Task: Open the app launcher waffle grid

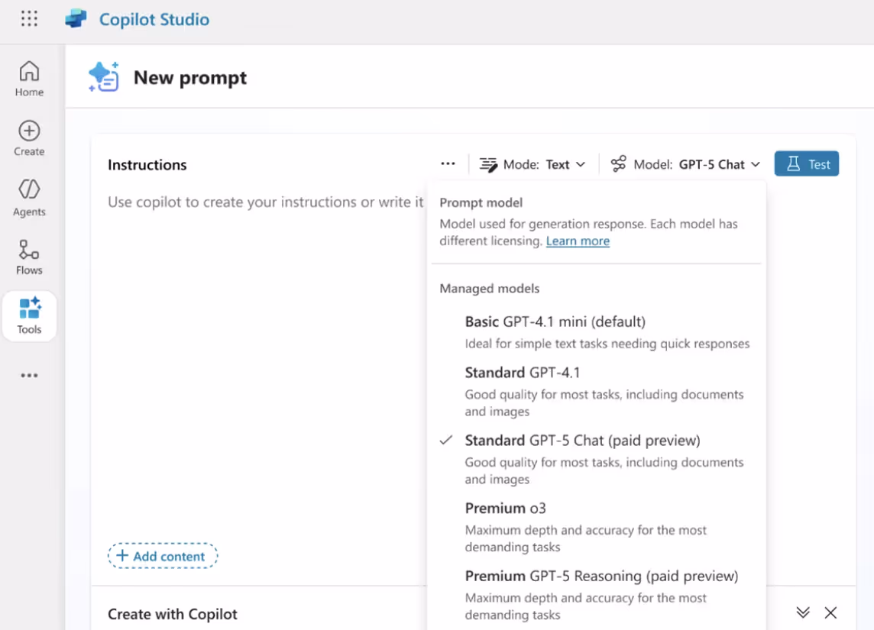Action: [29, 19]
